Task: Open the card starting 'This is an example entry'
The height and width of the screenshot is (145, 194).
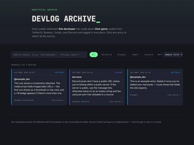Action: click(155, 87)
